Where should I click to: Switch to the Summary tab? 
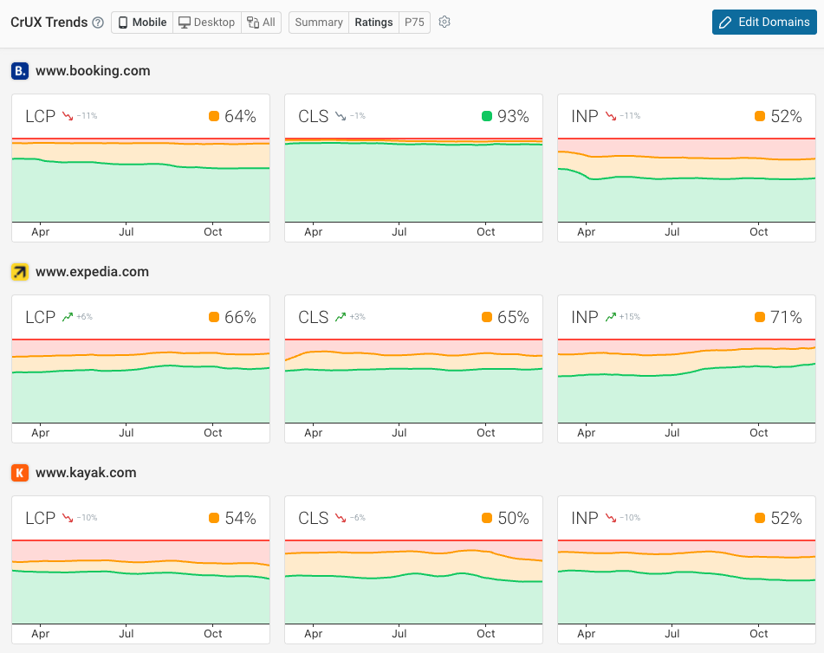click(x=318, y=22)
